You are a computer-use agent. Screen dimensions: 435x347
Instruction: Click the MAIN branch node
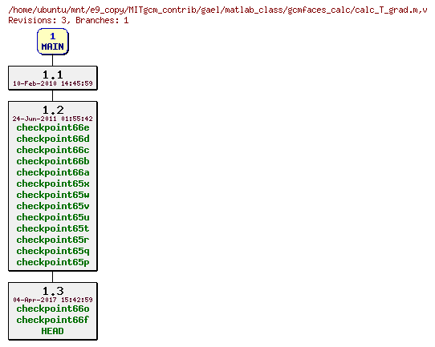pyautogui.click(x=53, y=42)
